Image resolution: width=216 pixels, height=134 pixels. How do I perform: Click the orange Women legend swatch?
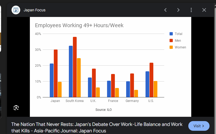coord(171,47)
